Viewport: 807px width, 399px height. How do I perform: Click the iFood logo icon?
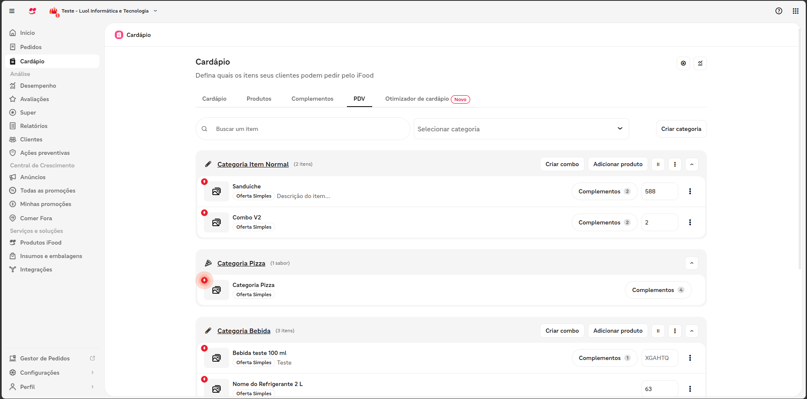[32, 11]
